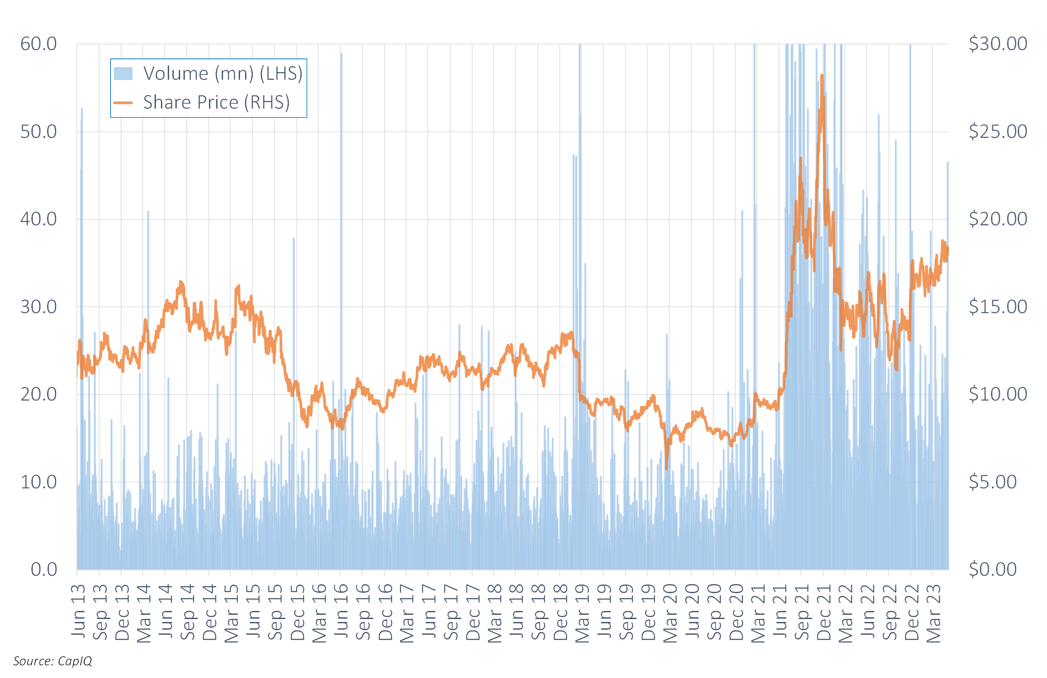Select the Volume (mn) (LHS) legend label

223,73
